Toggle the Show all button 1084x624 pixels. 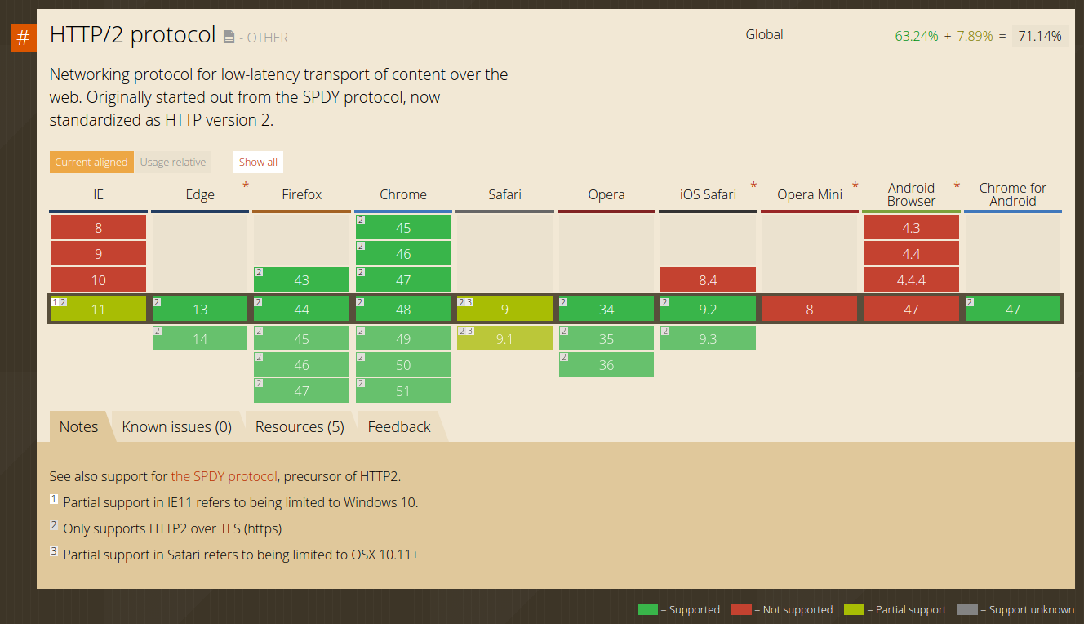point(258,162)
